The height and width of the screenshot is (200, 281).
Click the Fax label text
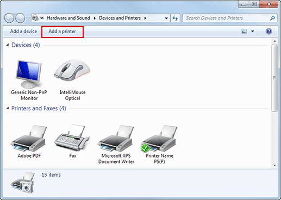point(73,155)
